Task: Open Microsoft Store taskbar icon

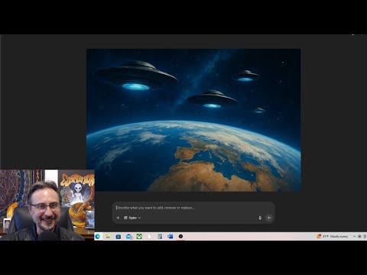Action: pos(119,237)
